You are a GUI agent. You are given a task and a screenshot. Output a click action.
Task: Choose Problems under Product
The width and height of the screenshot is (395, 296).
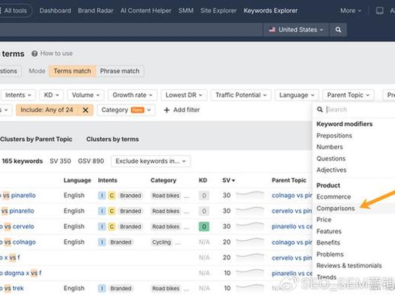click(330, 254)
